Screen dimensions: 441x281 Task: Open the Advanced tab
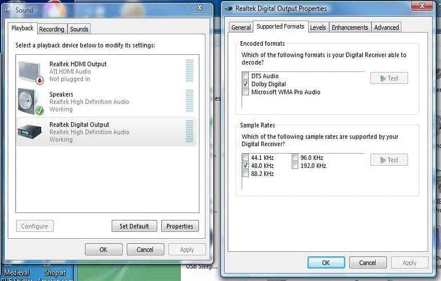click(x=387, y=27)
